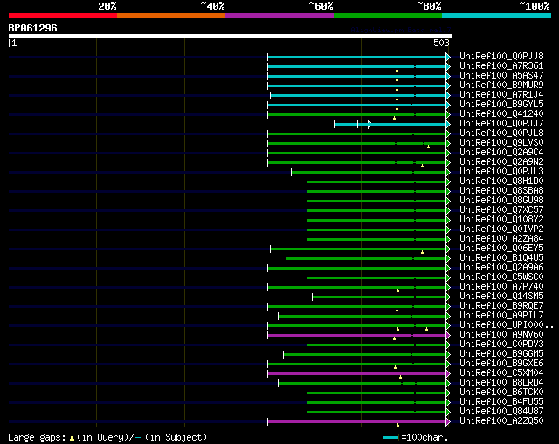
Task: Open the UniRef100_A7R361 hit label
Action: click(501, 65)
